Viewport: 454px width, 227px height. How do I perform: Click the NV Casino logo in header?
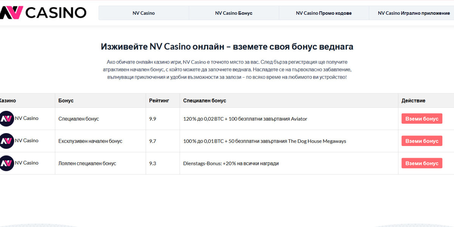tap(43, 13)
